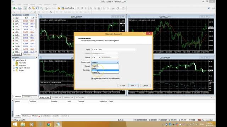The height and width of the screenshot is (127, 227).
Task: Use the Market Watch vertical scrollbar
Action: (x=36, y=35)
